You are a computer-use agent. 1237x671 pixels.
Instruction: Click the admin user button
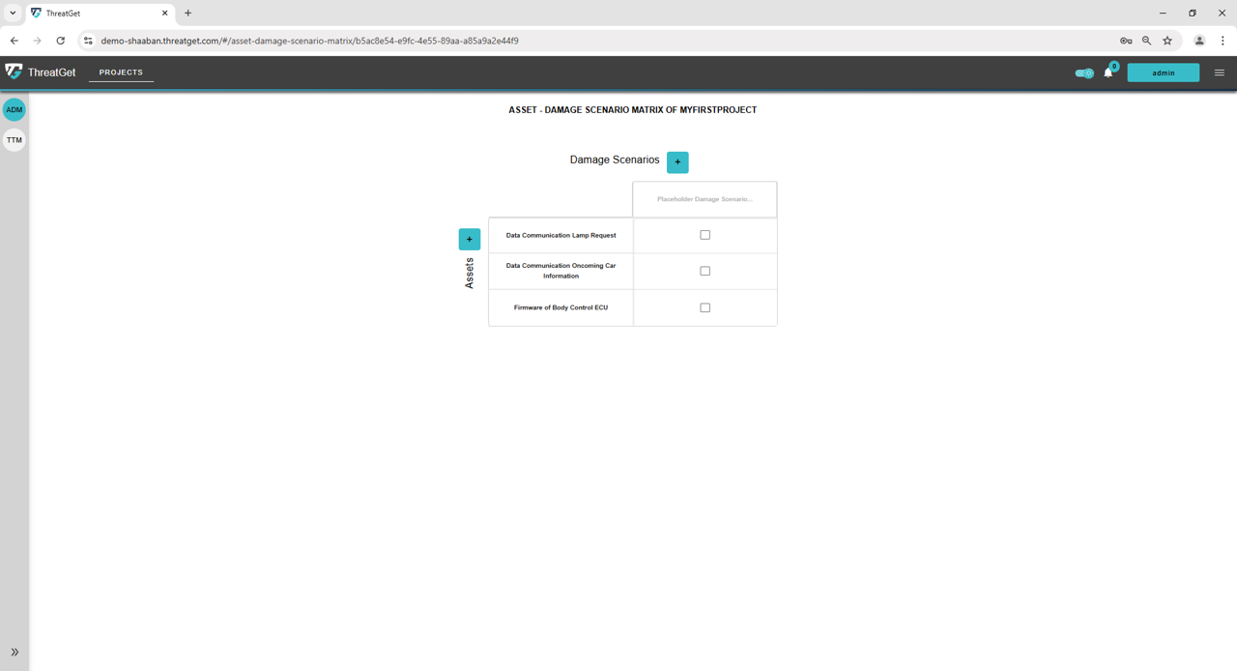(1163, 73)
